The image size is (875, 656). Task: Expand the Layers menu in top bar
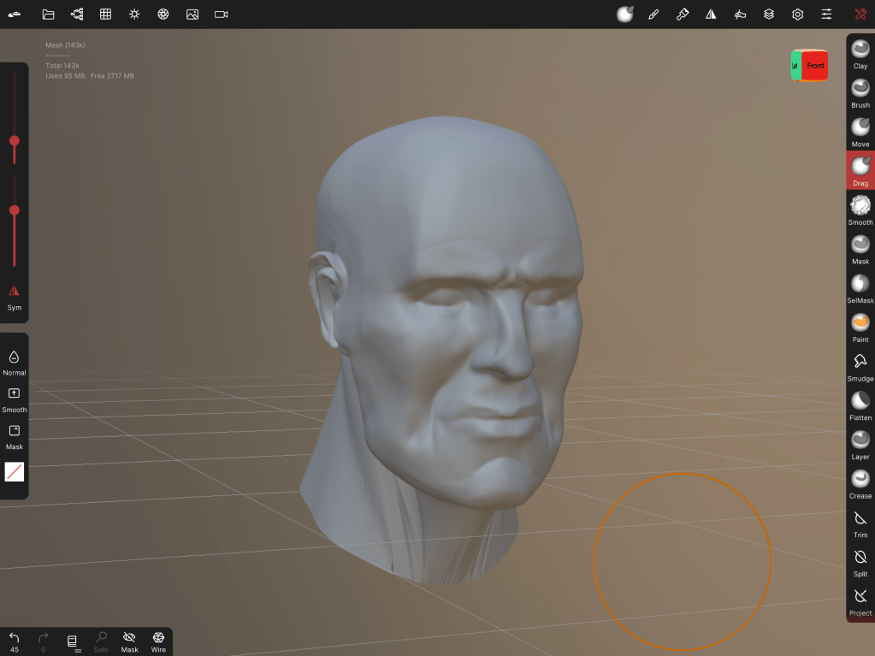[769, 15]
